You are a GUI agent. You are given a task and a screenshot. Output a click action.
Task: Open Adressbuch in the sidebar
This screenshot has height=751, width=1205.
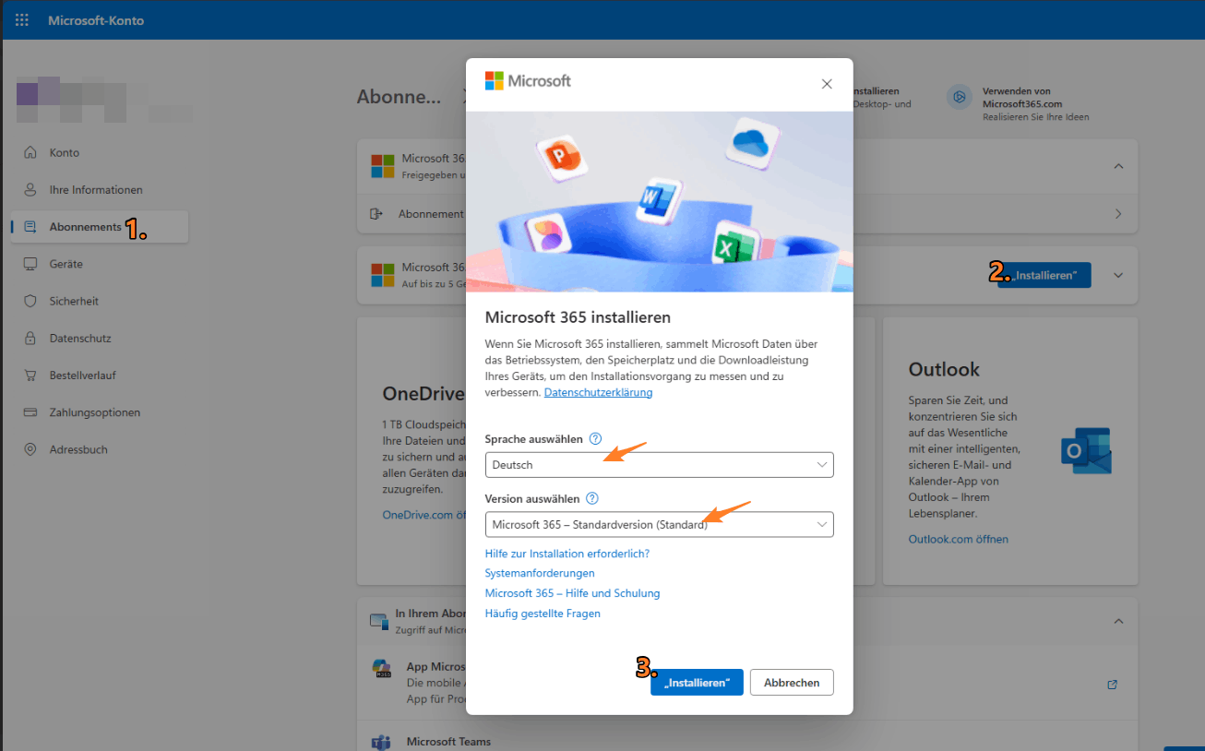pyautogui.click(x=78, y=449)
